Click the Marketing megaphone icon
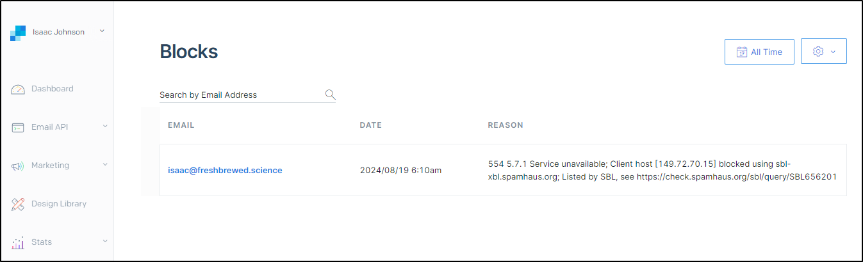 [x=18, y=166]
